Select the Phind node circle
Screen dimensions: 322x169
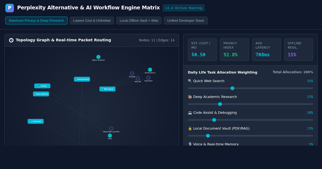point(110,136)
